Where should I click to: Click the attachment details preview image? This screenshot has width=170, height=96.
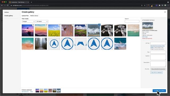[148, 26]
